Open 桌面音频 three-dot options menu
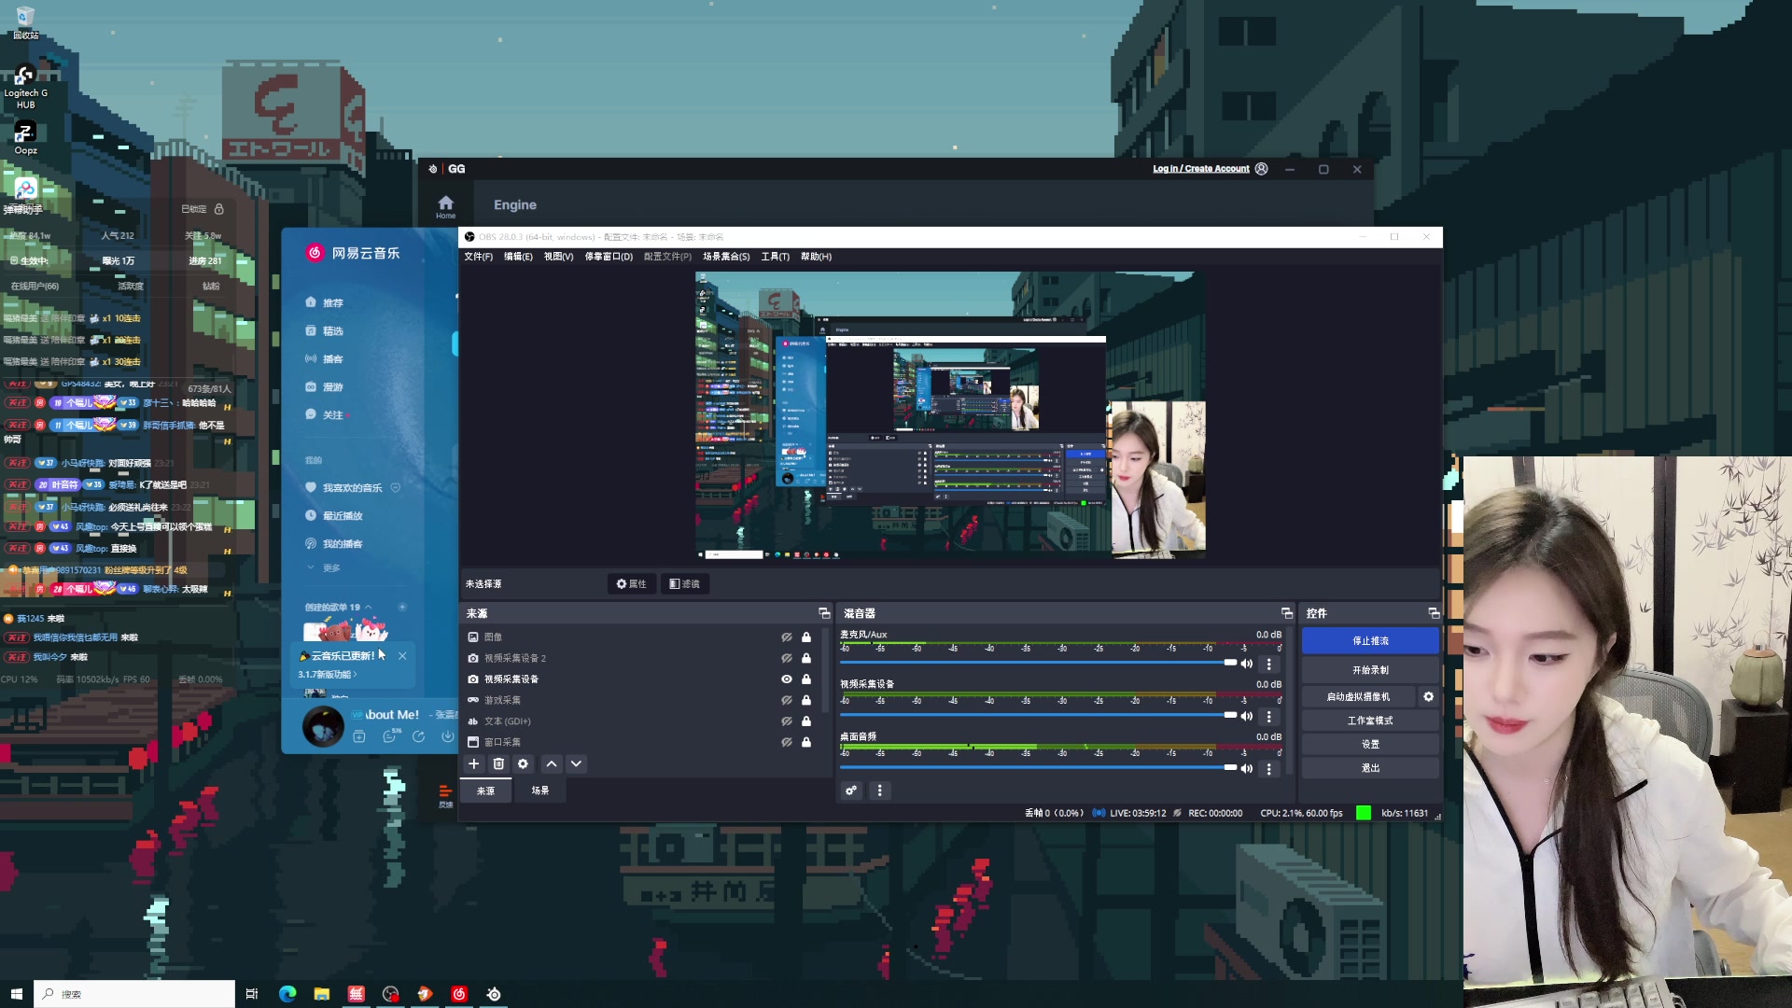 pos(1268,769)
